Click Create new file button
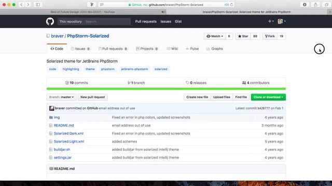 coord(197,97)
